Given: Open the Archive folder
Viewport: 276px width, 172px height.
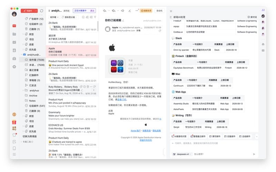Looking at the screenshot, I should pos(31,96).
